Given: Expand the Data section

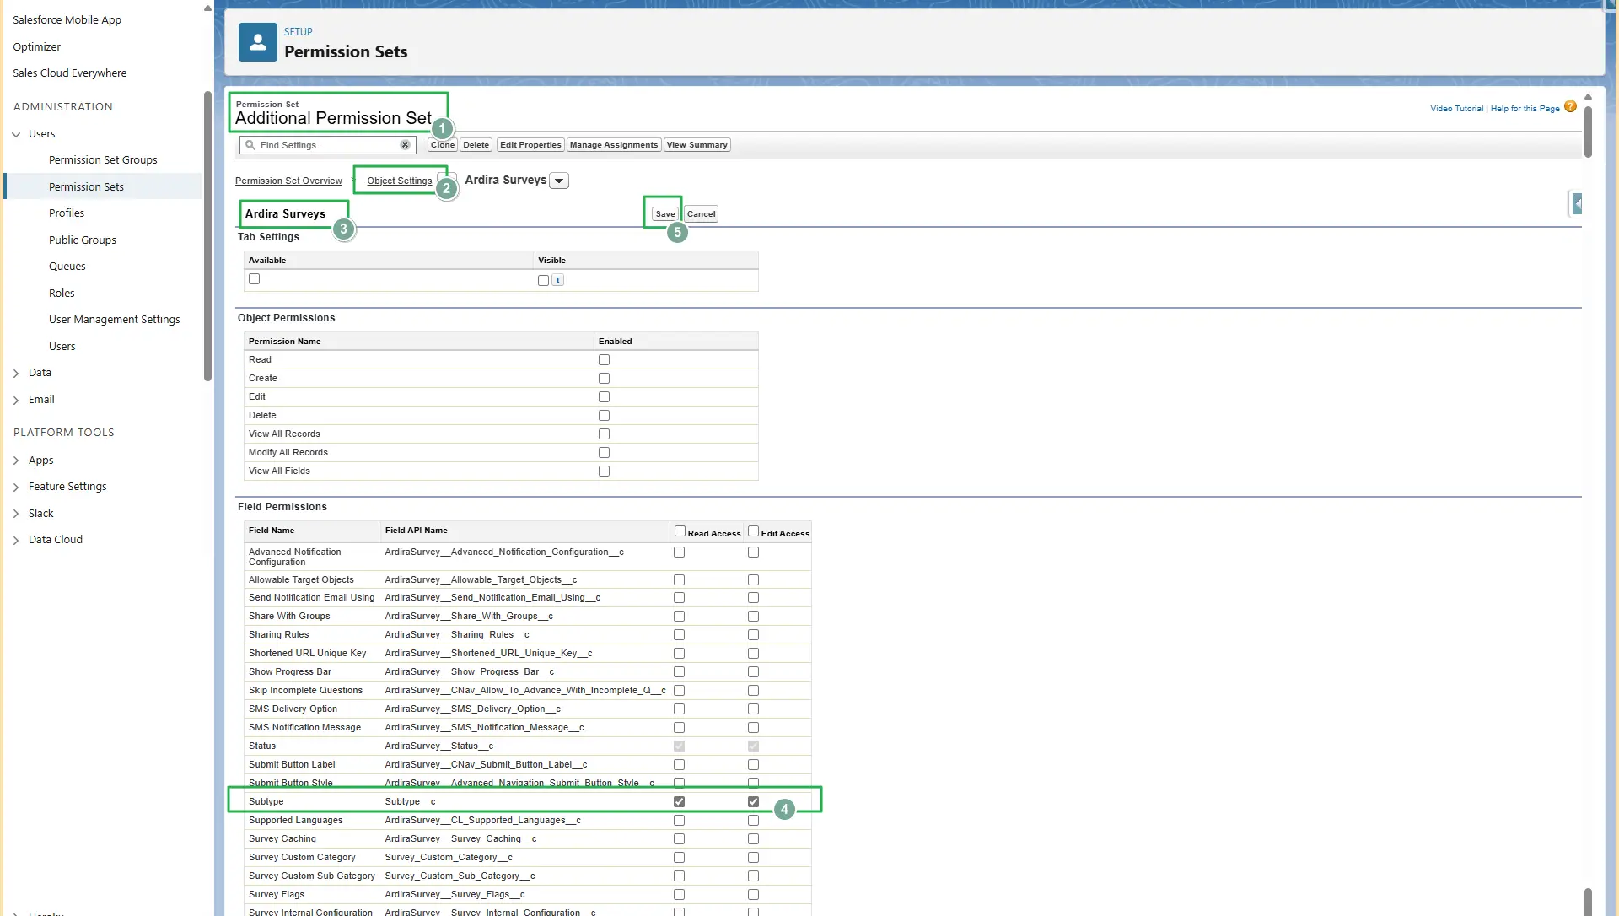Looking at the screenshot, I should click(16, 373).
